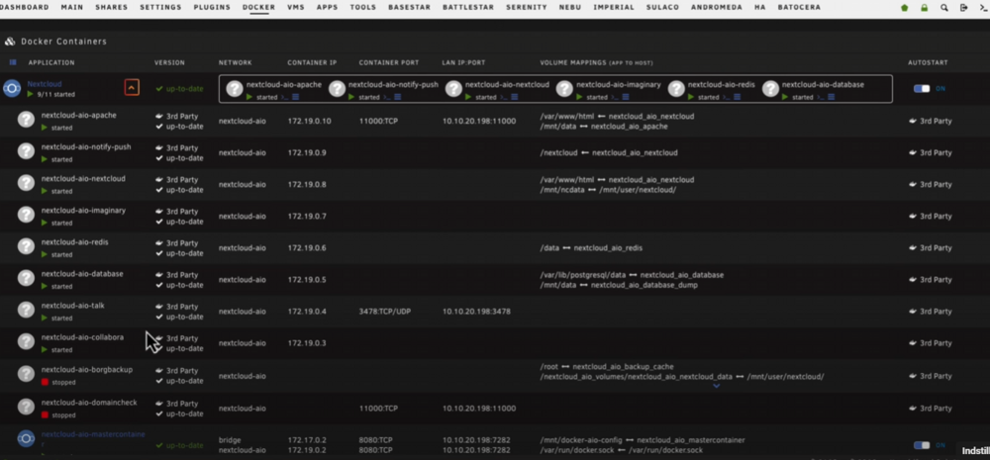Open nextcloud-aio-apache row container icon
This screenshot has height=460, width=990.
[x=26, y=120]
